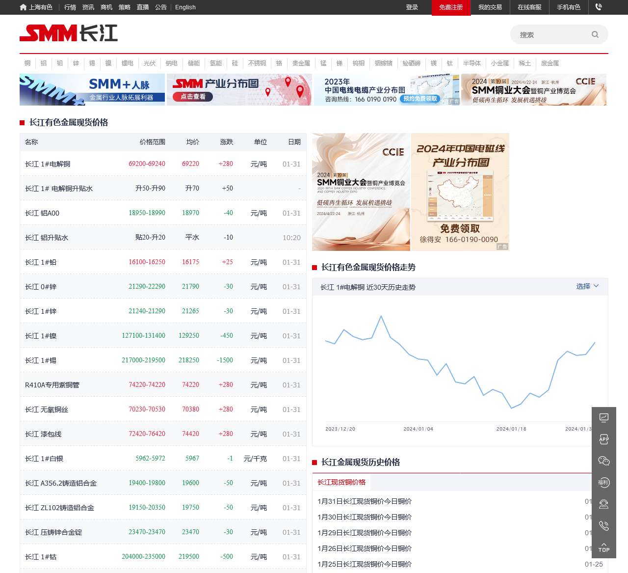Select the 稀土 category
The height and width of the screenshot is (573, 628).
point(525,63)
